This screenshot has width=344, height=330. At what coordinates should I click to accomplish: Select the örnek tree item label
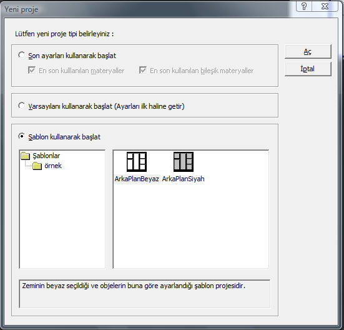53,166
